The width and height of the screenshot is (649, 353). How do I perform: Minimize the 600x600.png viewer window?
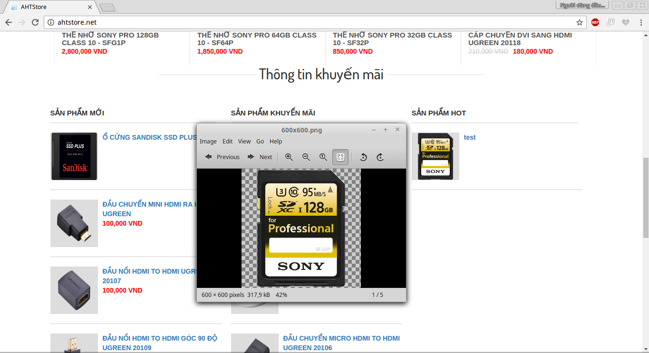[x=374, y=130]
